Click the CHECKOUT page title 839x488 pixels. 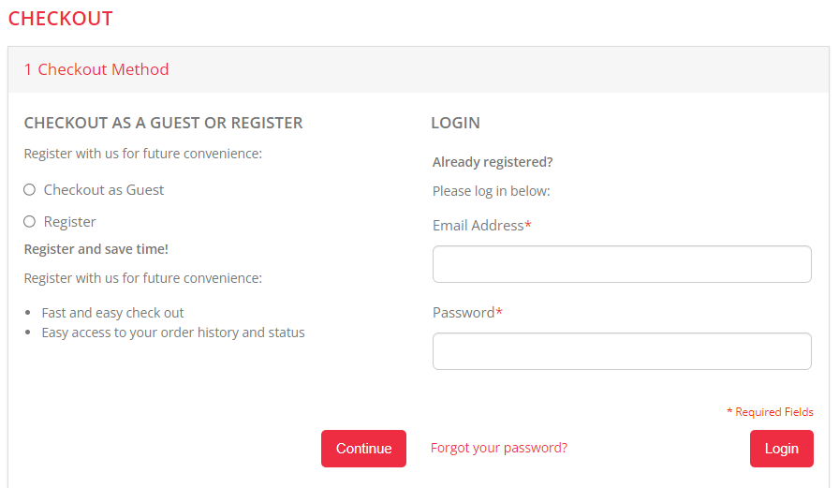pos(60,19)
